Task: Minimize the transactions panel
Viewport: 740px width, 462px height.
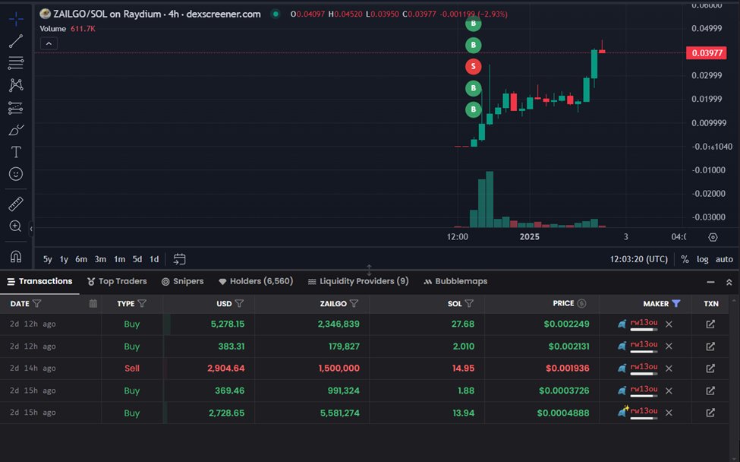Action: 710,282
